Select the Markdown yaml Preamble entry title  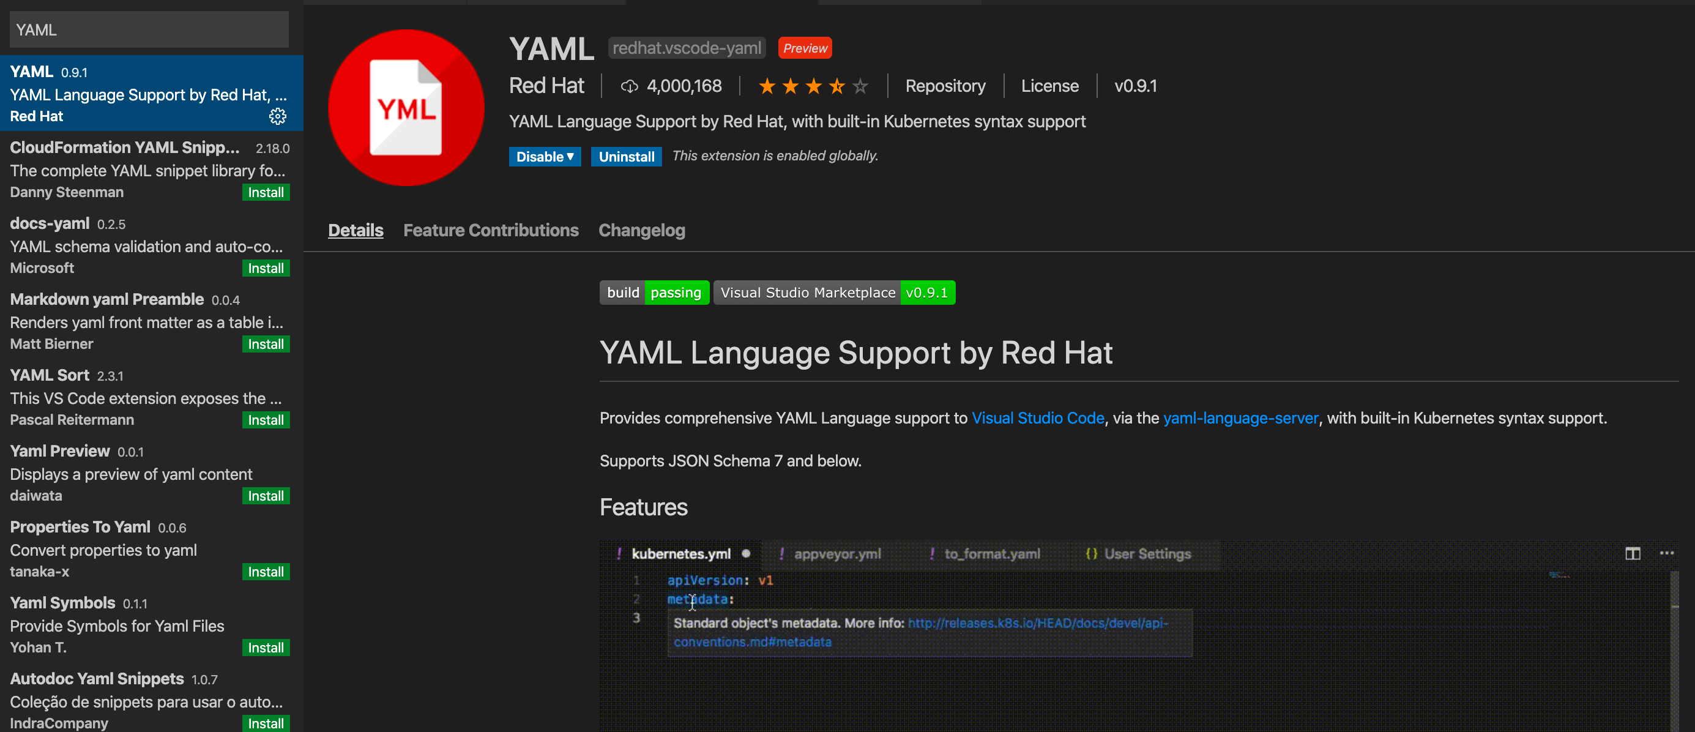(x=106, y=299)
